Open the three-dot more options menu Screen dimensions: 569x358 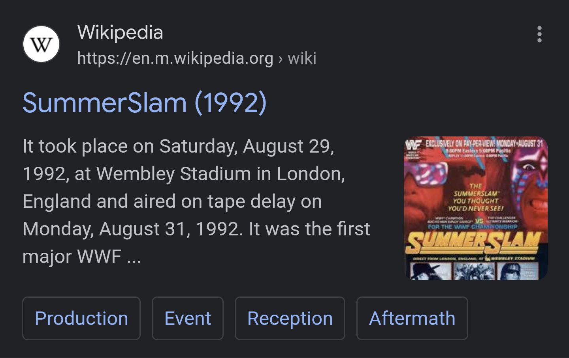tap(539, 34)
